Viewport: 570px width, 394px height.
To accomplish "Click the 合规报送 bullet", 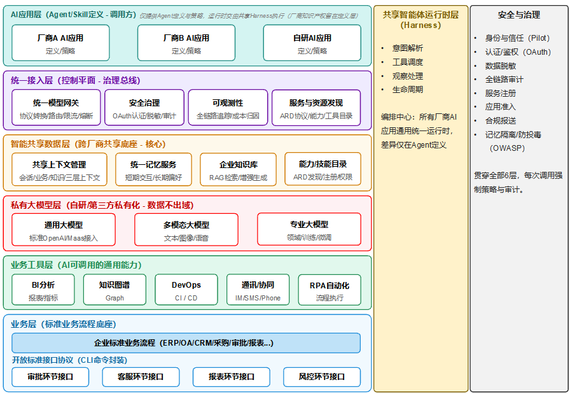I will click(501, 120).
